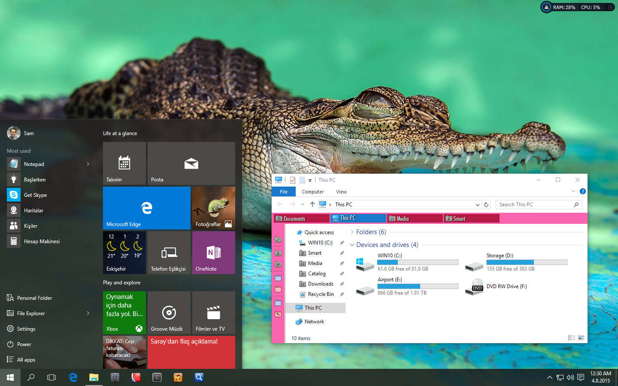Open the View ribbon tab
This screenshot has width=618, height=386.
coord(341,192)
